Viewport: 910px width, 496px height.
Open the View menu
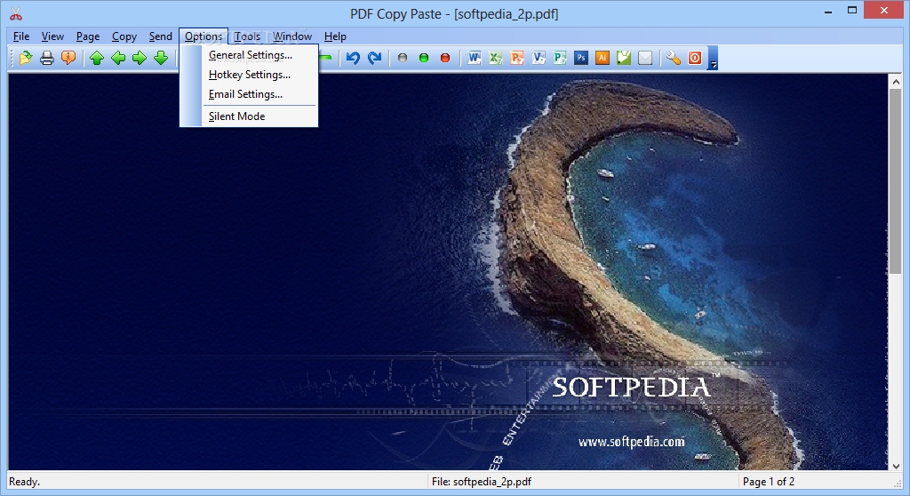(x=52, y=36)
